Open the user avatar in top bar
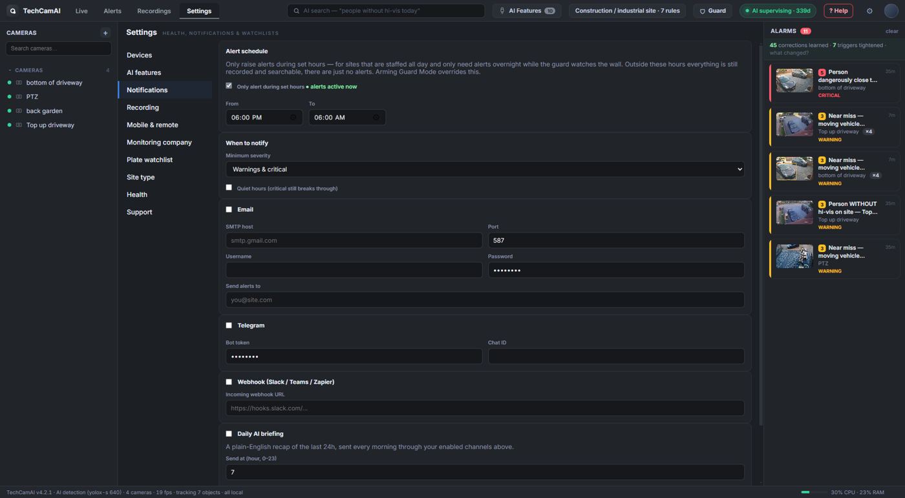Screen dimensions: 905x498 click(891, 11)
